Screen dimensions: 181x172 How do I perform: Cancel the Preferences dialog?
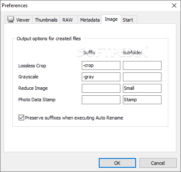point(158,163)
